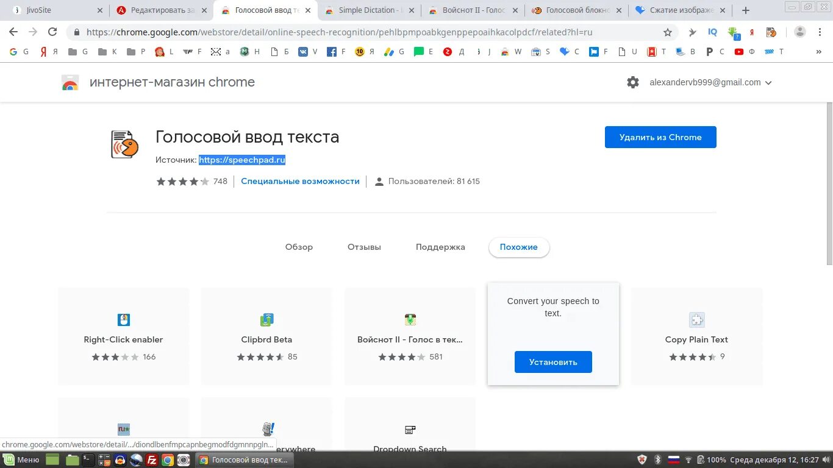The width and height of the screenshot is (833, 468).
Task: Open the VK bookmark
Action: click(x=307, y=52)
